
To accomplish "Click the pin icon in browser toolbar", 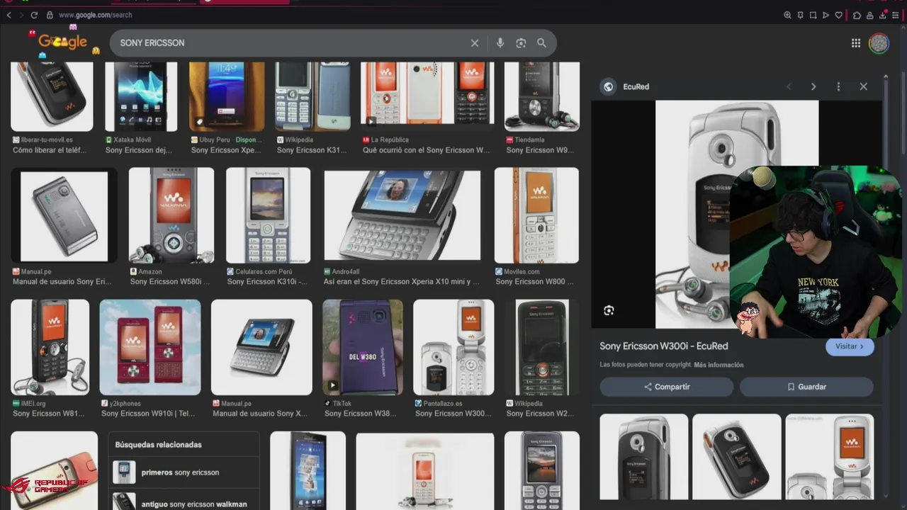I will click(800, 15).
